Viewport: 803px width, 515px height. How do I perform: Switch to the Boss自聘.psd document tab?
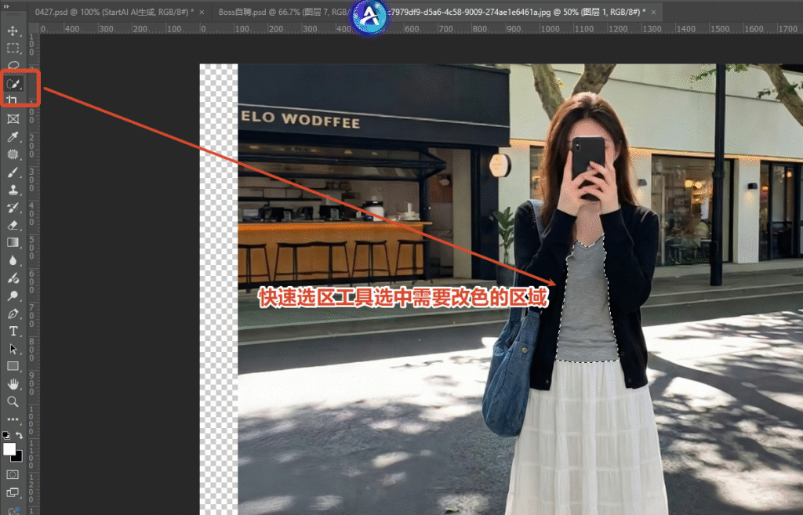point(282,13)
